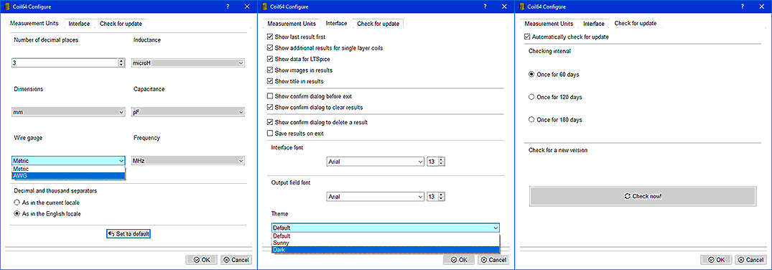Open the Capacitance dropdown showing pF
Image resolution: width=772 pixels, height=270 pixels.
pos(188,112)
